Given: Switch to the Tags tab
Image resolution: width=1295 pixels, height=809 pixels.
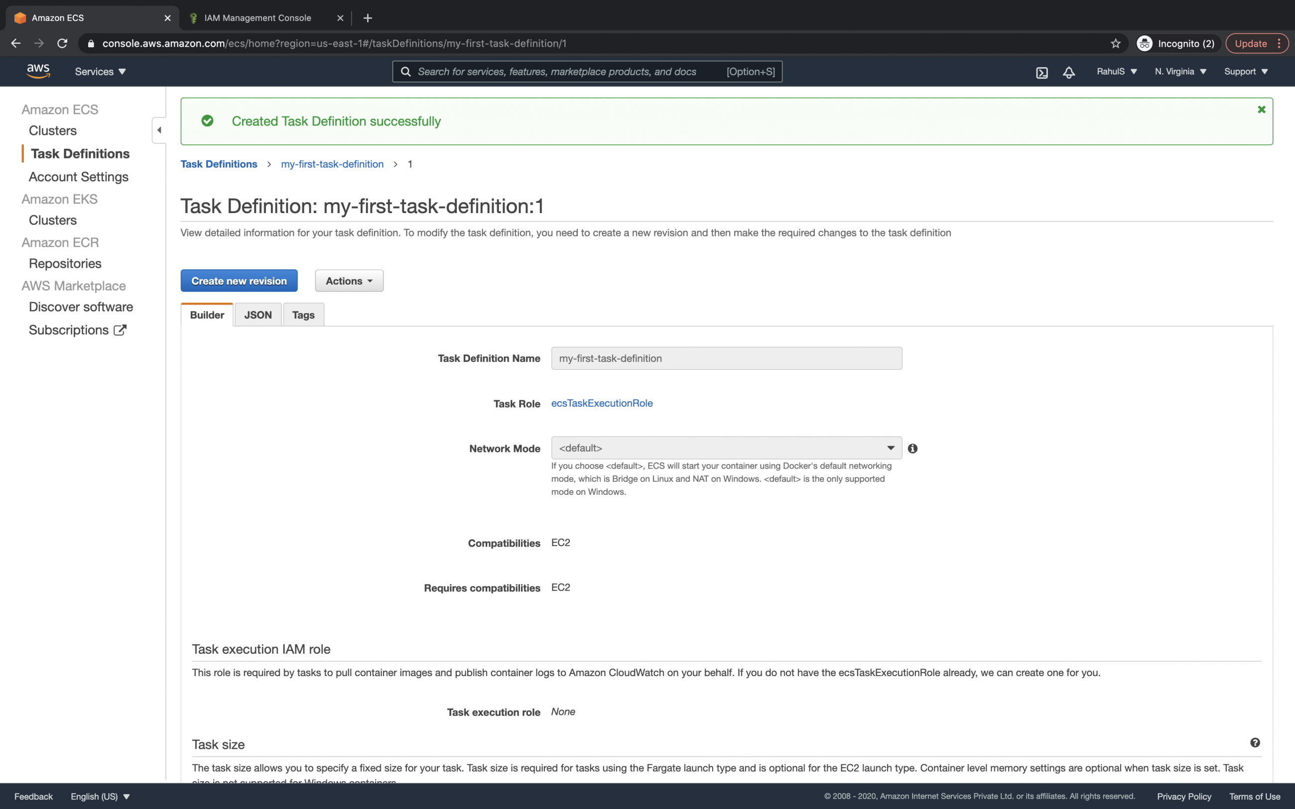Looking at the screenshot, I should [302, 315].
